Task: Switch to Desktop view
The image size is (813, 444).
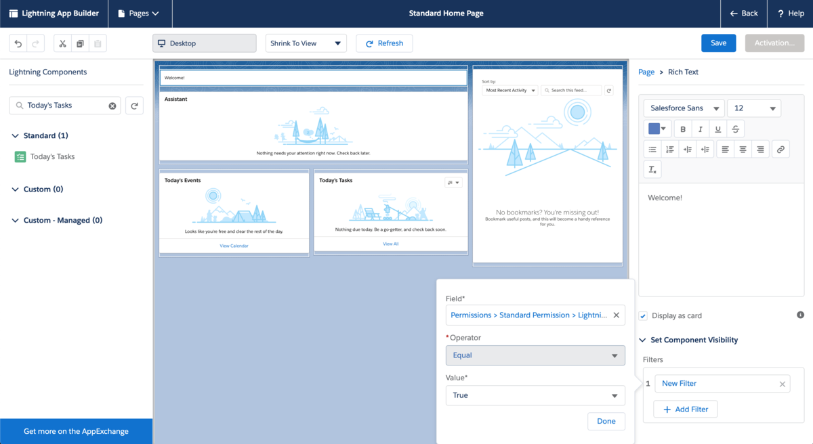Action: (x=205, y=43)
